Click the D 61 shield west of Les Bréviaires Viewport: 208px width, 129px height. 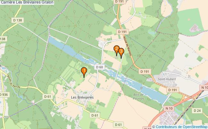(48, 97)
